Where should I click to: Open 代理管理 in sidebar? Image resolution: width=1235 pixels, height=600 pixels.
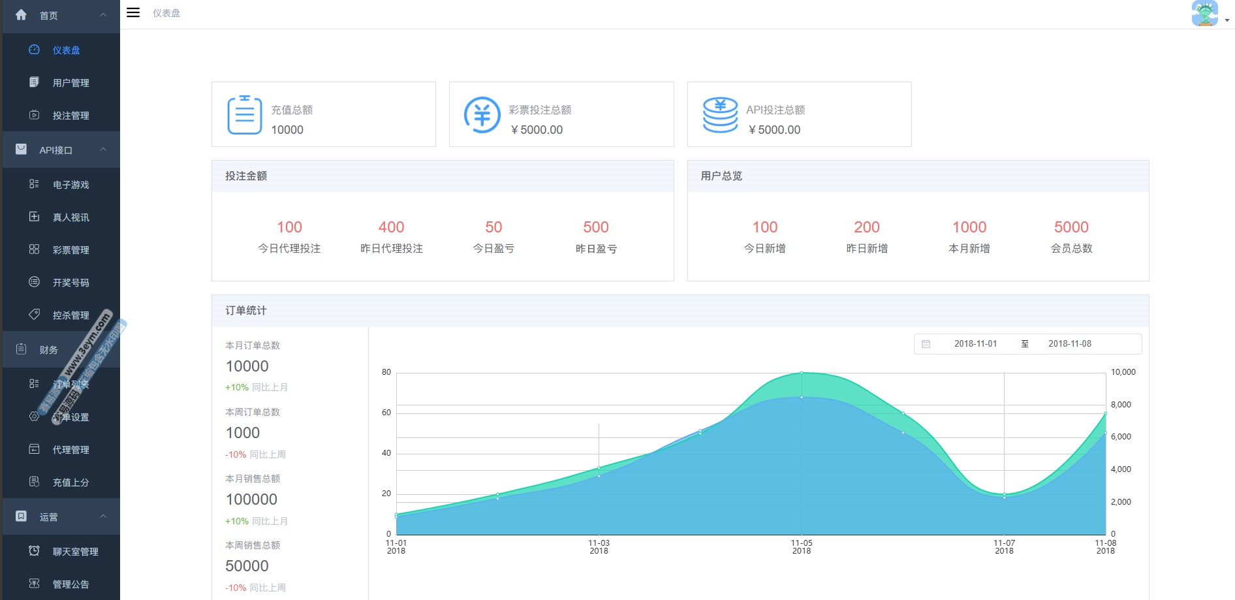[x=70, y=450]
